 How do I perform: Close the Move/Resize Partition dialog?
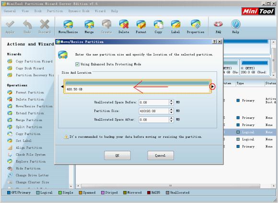(220, 42)
